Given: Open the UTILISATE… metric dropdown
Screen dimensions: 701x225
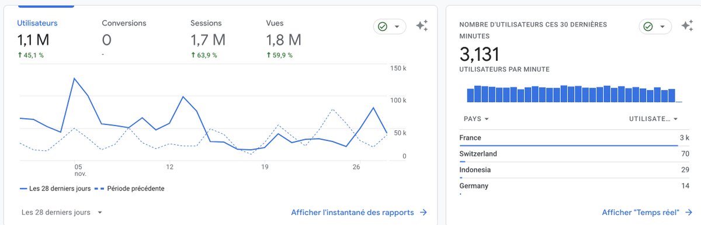Looking at the screenshot, I should point(653,119).
